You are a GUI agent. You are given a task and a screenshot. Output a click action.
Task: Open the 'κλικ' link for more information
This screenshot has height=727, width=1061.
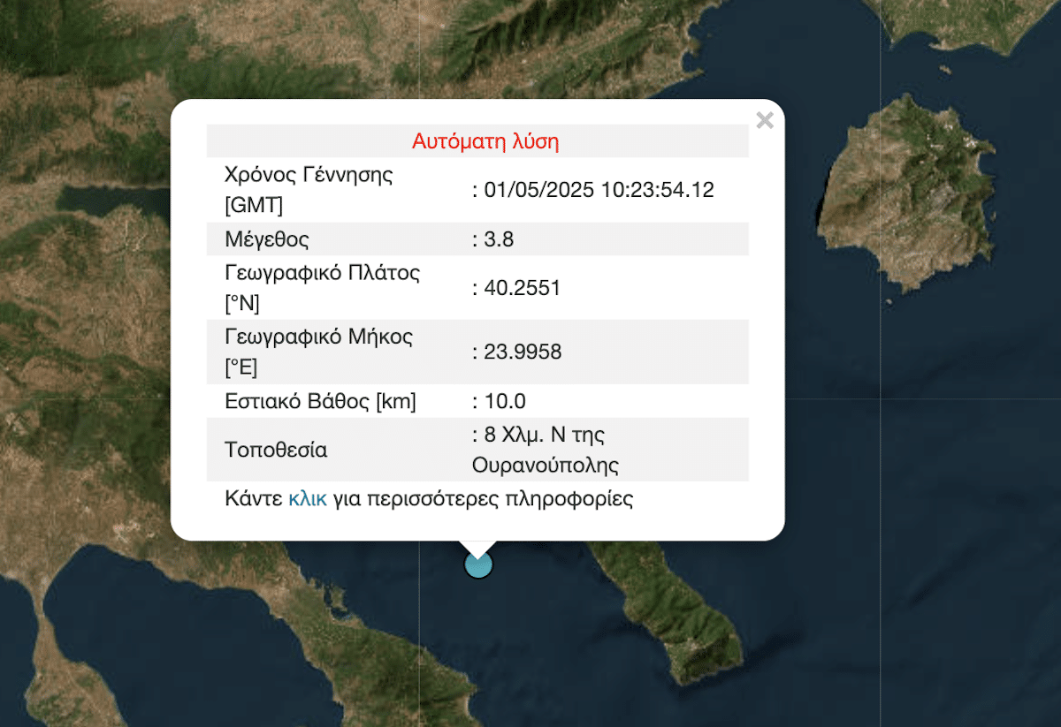tap(308, 498)
